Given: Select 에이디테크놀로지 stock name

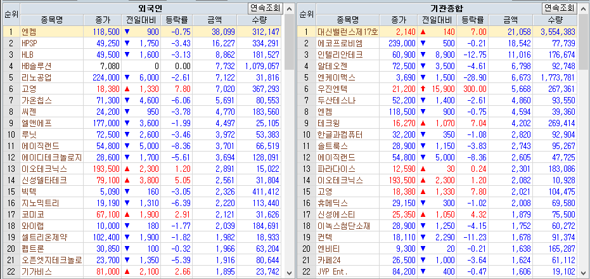Looking at the screenshot, I should tap(51, 157).
